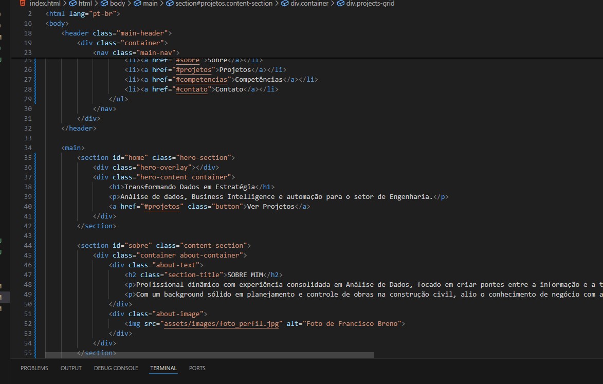Click line number 44
This screenshot has height=384, width=603.
pyautogui.click(x=28, y=245)
